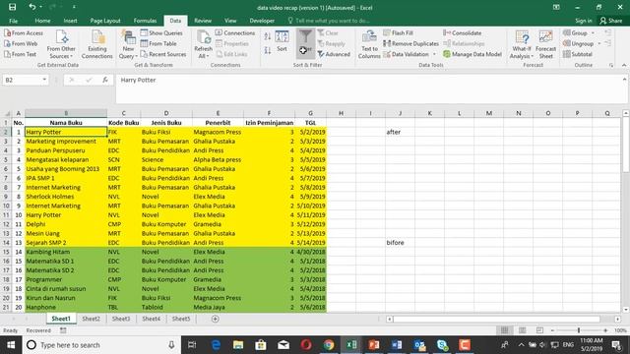Click Connections button
Image resolution: width=630 pixels, height=354 pixels.
(235, 32)
